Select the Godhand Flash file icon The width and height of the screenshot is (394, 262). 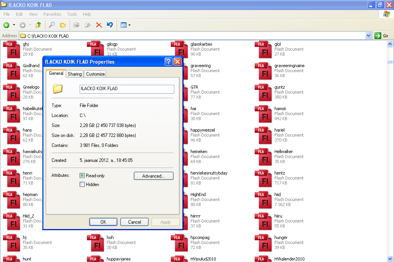pos(12,71)
